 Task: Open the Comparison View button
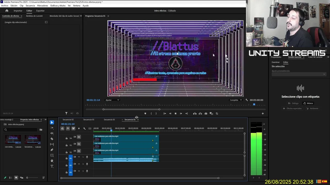pos(211,113)
